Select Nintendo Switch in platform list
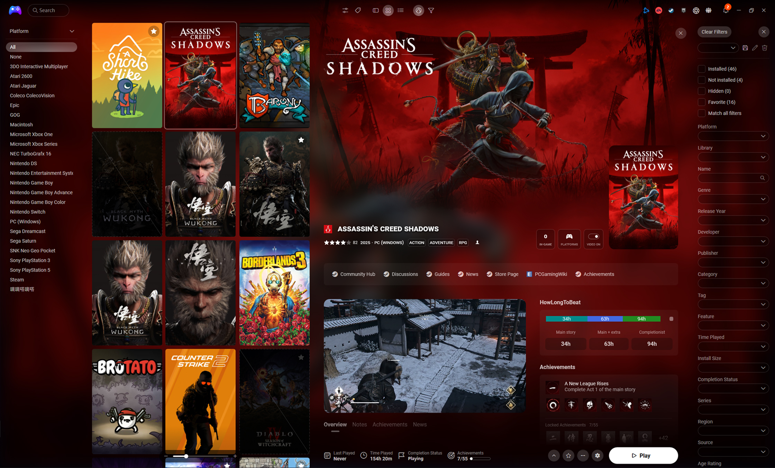775x468 pixels. [28, 212]
